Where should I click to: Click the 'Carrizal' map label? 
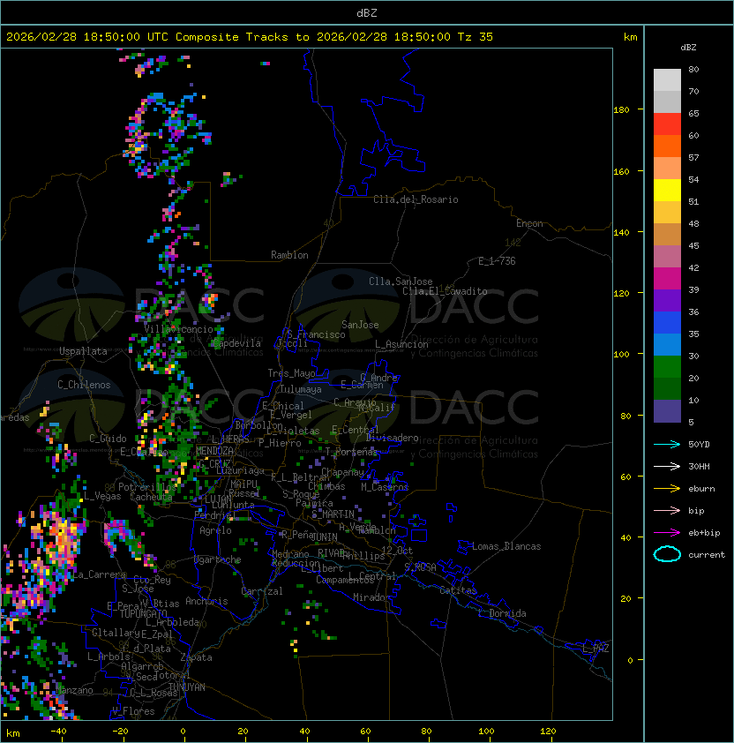point(262,591)
